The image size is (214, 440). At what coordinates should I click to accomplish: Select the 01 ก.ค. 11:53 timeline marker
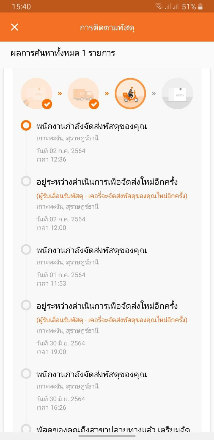tap(26, 249)
